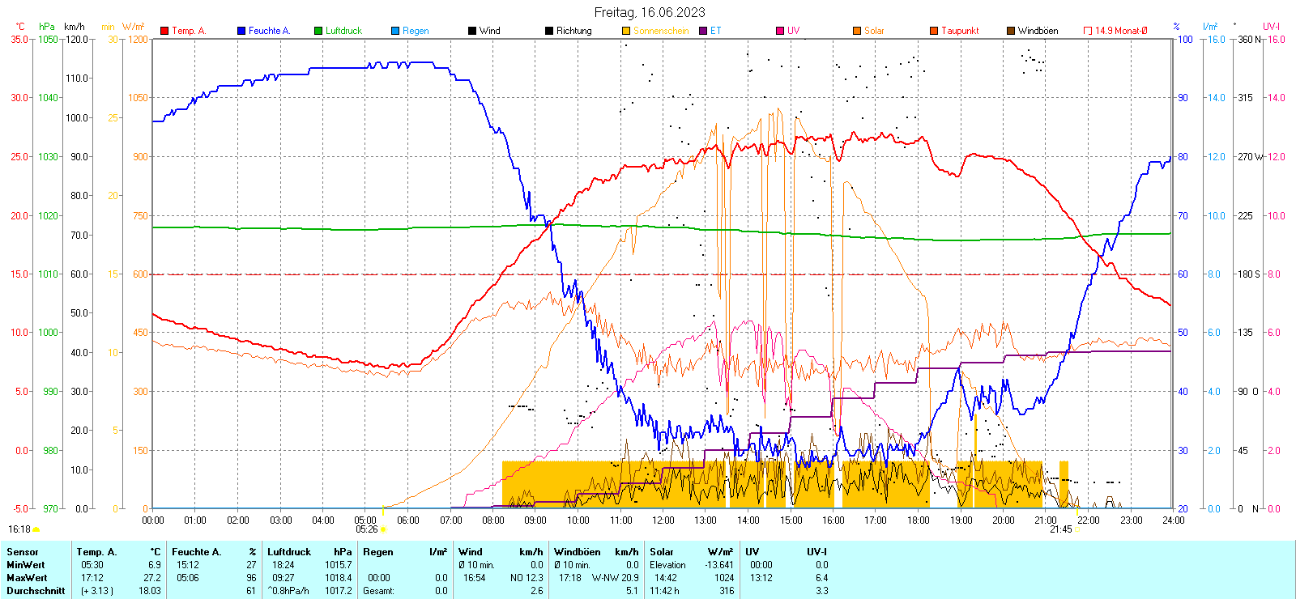
Task: Click the MaxWert row label in table
Action: [27, 578]
